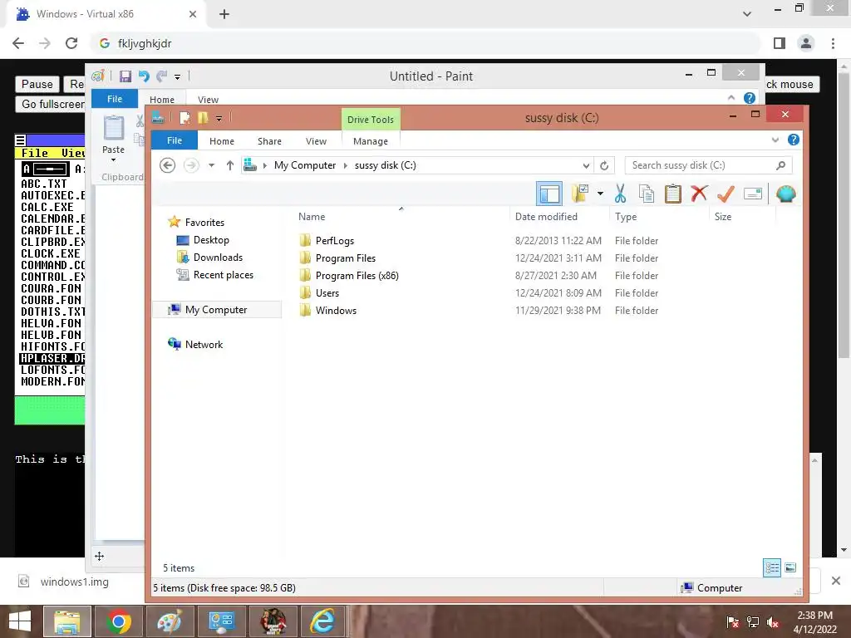851x638 pixels.
Task: Click the Copy pages icon in Explorer toolbar
Action: 646,194
